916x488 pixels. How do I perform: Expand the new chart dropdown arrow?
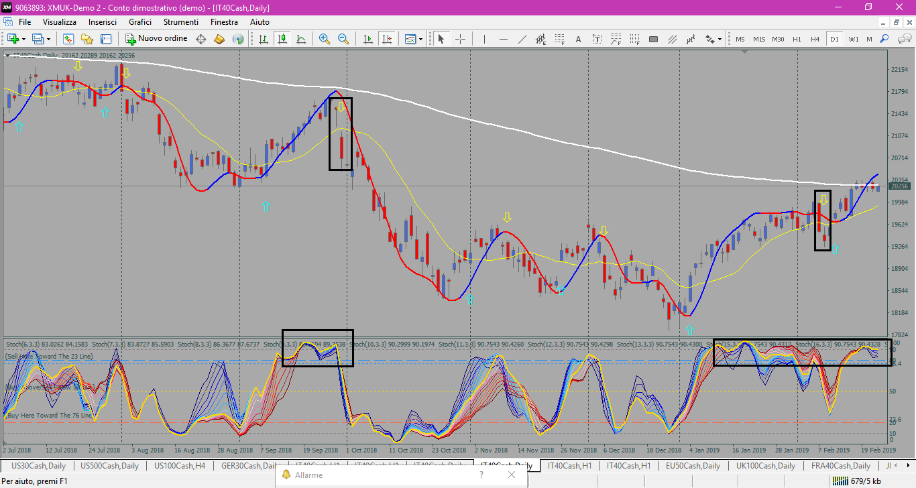[x=24, y=39]
